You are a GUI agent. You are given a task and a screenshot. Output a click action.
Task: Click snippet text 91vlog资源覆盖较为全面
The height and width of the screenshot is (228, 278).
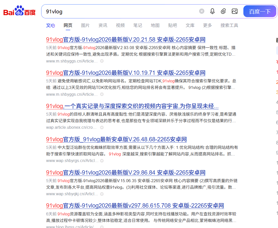[x=141, y=217]
